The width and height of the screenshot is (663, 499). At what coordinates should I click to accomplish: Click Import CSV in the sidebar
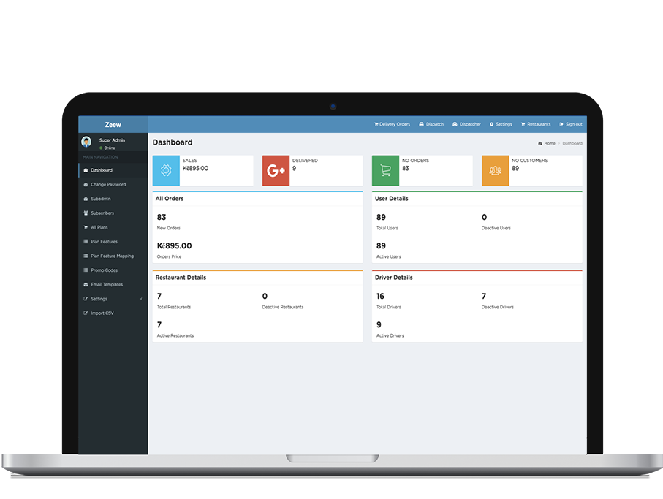[x=102, y=313]
